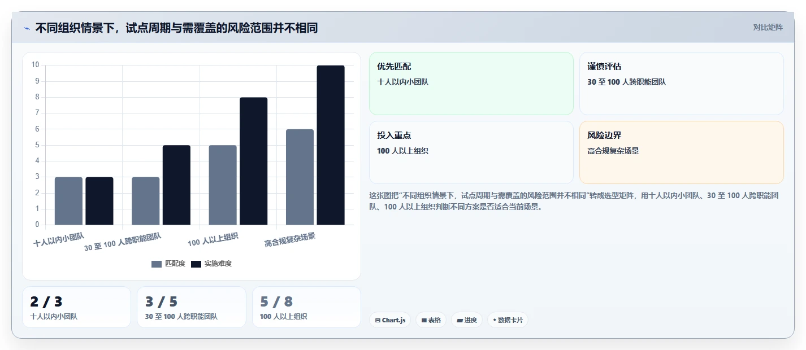Click the 对比矩阵 label in the header
This screenshot has height=350, width=806.
point(768,28)
